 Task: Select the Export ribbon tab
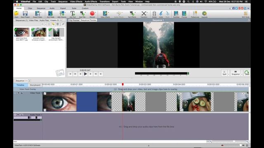tap(63, 8)
